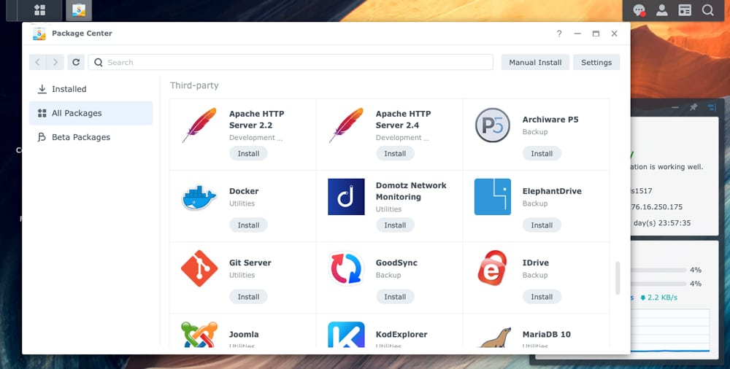This screenshot has height=369, width=730.
Task: Click the GoodSync arrows icon
Action: point(346,268)
